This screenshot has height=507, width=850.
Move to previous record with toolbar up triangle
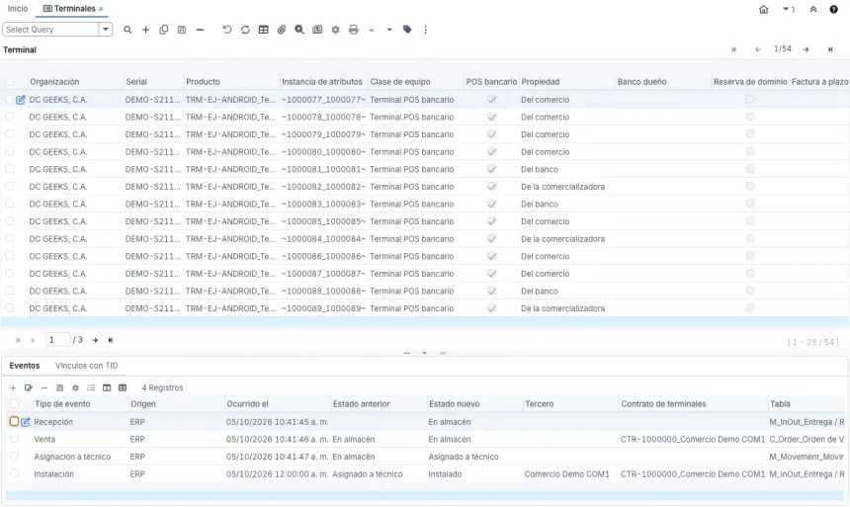pos(372,30)
